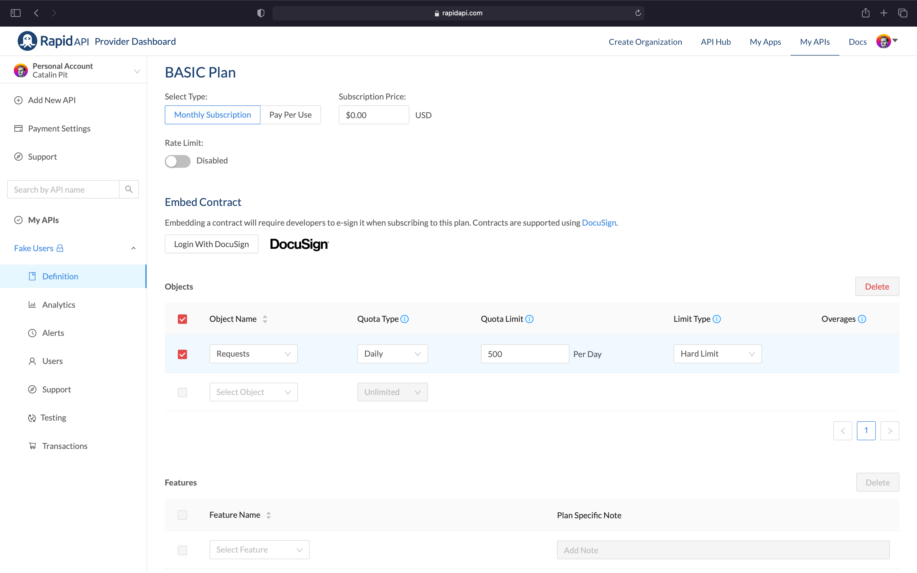Open the API Hub nav item
The image size is (917, 573).
pos(715,42)
